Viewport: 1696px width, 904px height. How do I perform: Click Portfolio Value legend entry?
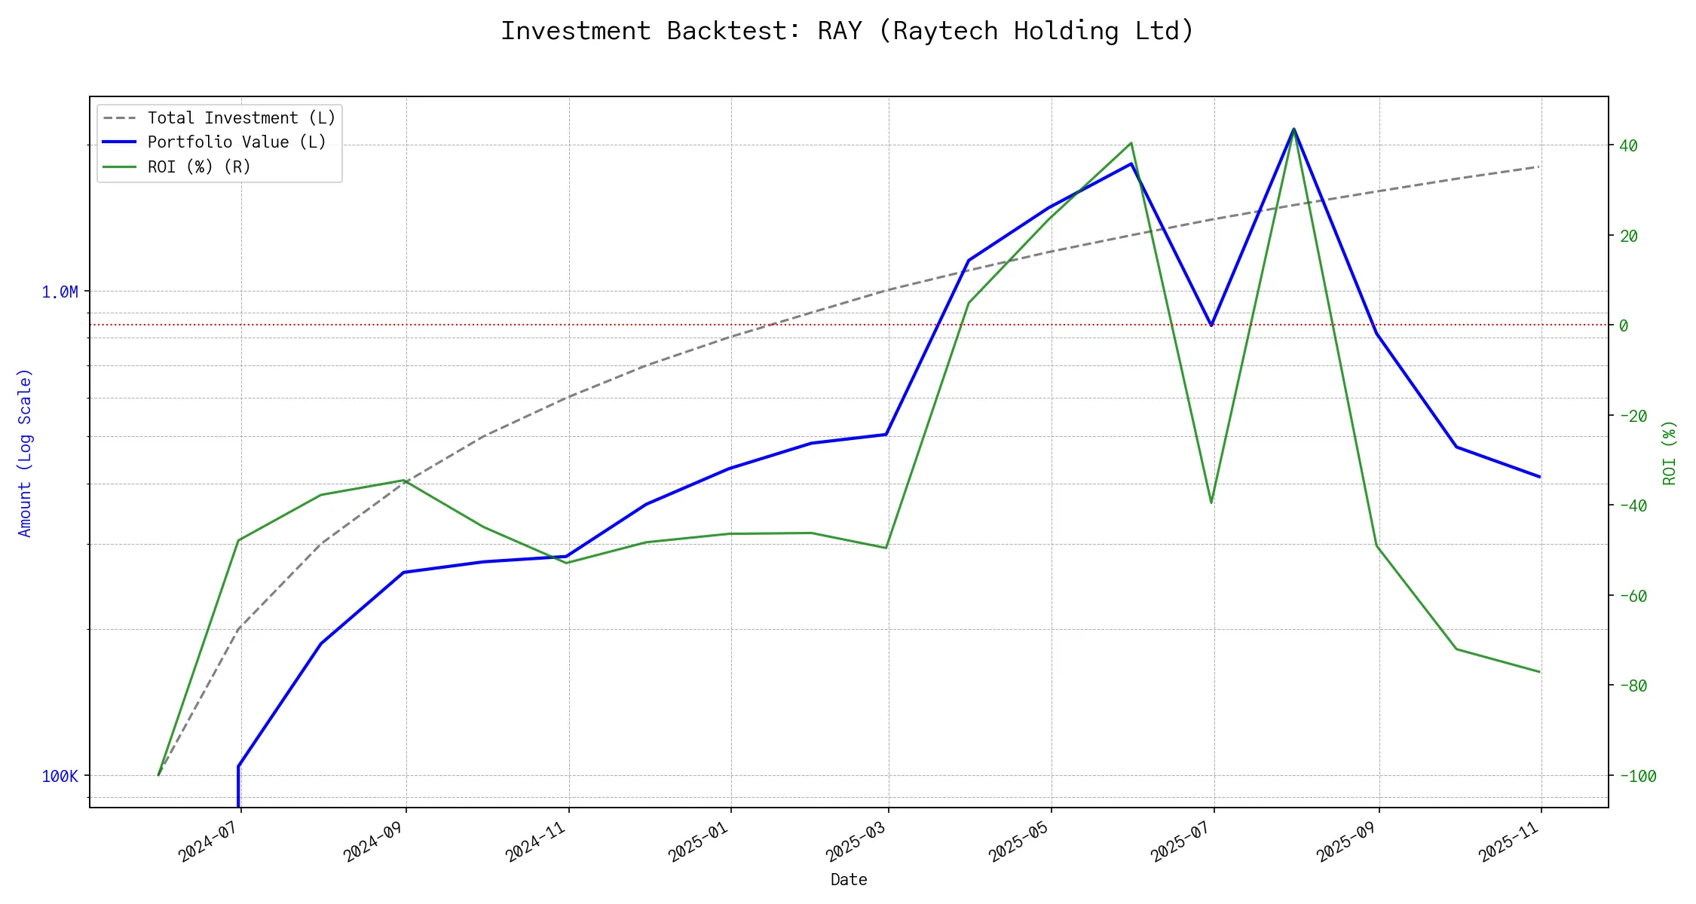pos(237,142)
